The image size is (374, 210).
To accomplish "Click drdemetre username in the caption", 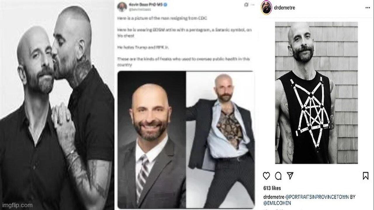I will click(x=272, y=197).
